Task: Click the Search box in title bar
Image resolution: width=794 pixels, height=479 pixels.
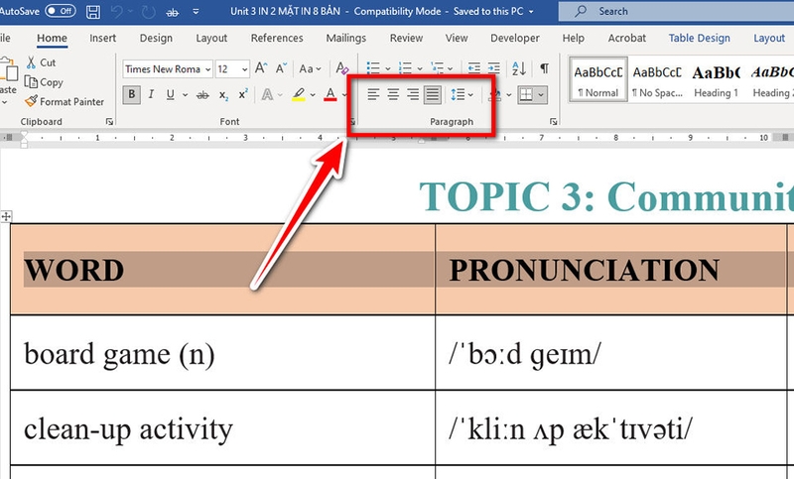Action: (x=676, y=11)
